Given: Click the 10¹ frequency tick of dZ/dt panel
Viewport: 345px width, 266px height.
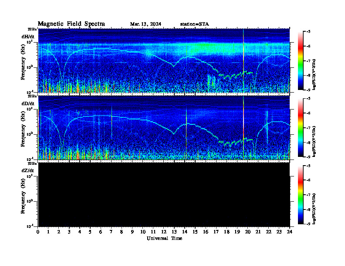Looking at the screenshot, I should point(30,176).
